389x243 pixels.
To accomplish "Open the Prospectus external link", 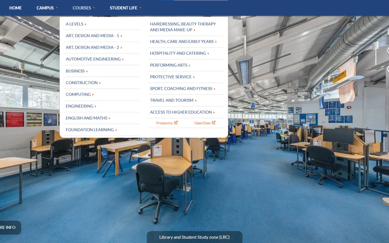I will click(167, 123).
